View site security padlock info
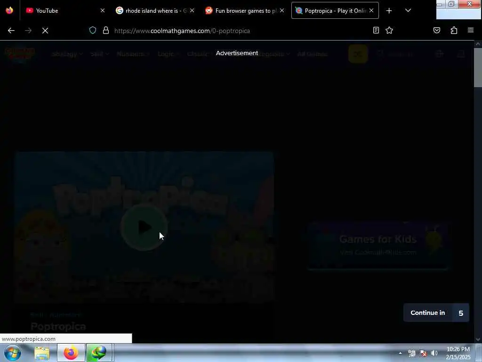 [106, 31]
